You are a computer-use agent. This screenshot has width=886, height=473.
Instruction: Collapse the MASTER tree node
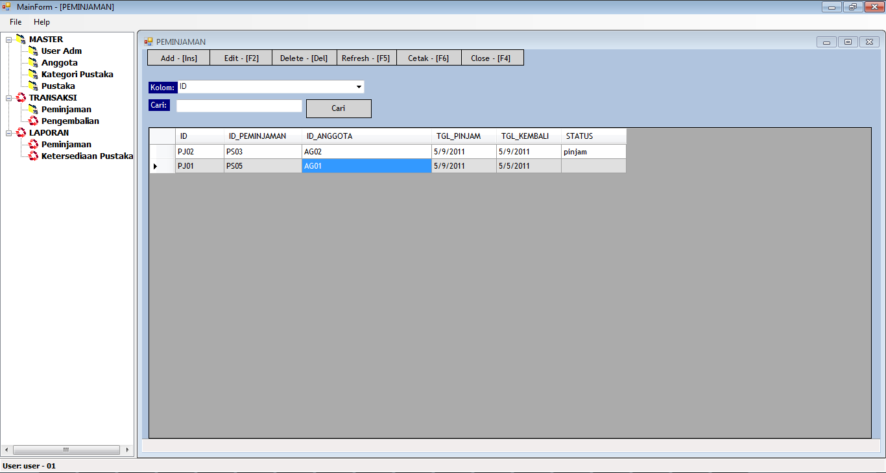[x=8, y=40]
